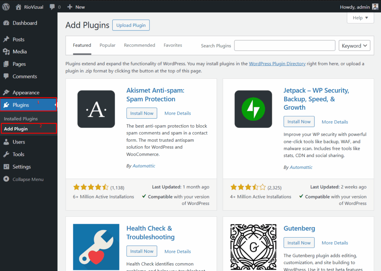
Task: Expand the Help panel
Action: pyautogui.click(x=360, y=17)
